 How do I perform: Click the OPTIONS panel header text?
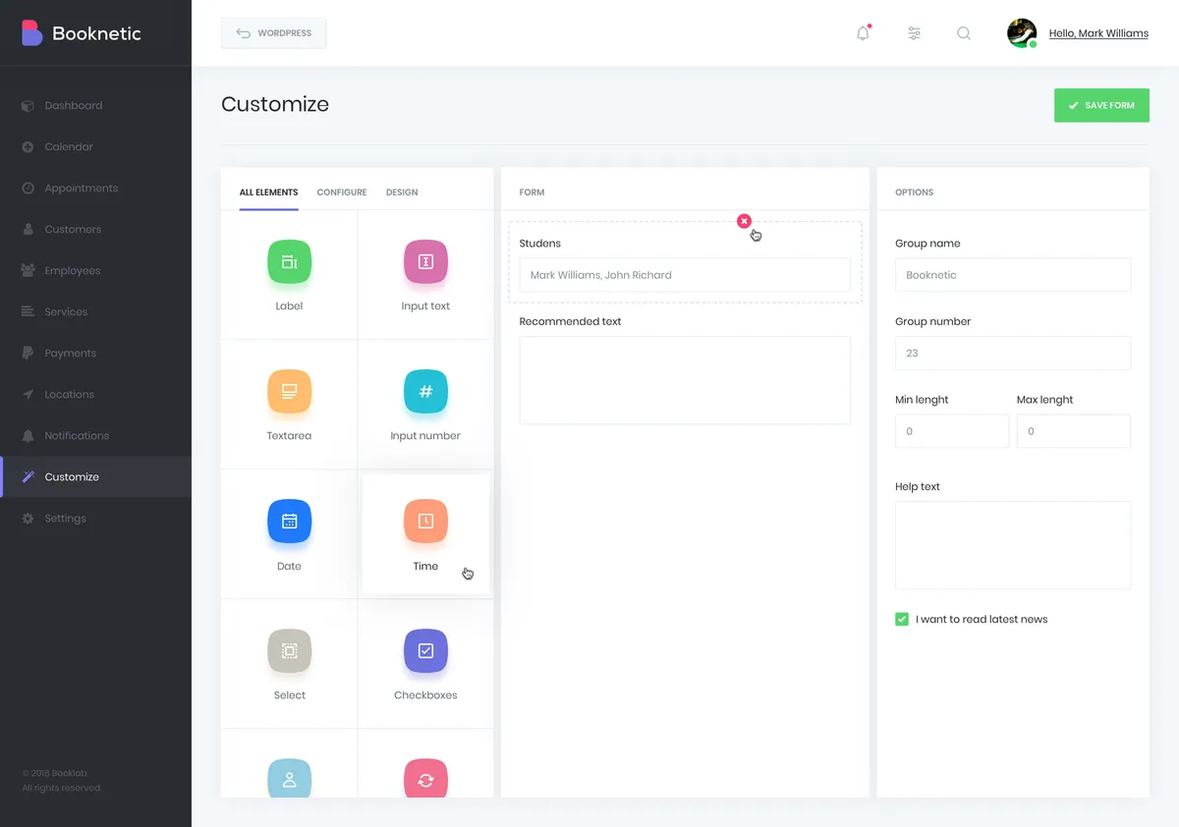click(914, 193)
